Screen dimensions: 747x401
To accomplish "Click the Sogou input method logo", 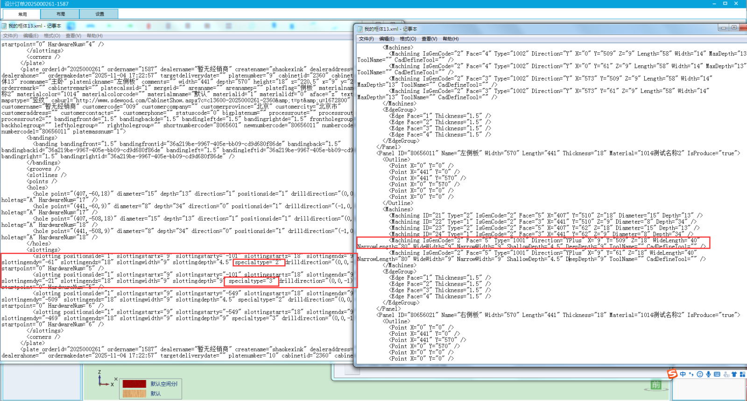I will (x=672, y=374).
